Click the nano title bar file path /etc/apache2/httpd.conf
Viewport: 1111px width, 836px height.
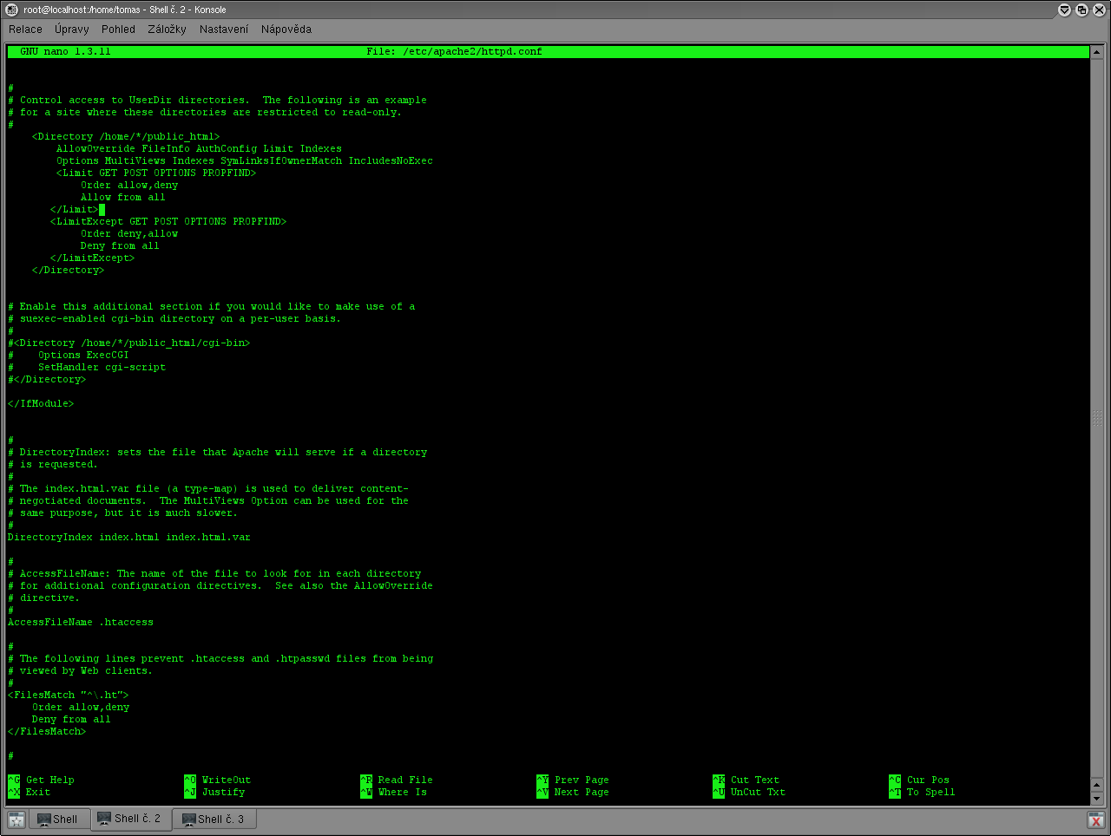pyautogui.click(x=472, y=52)
